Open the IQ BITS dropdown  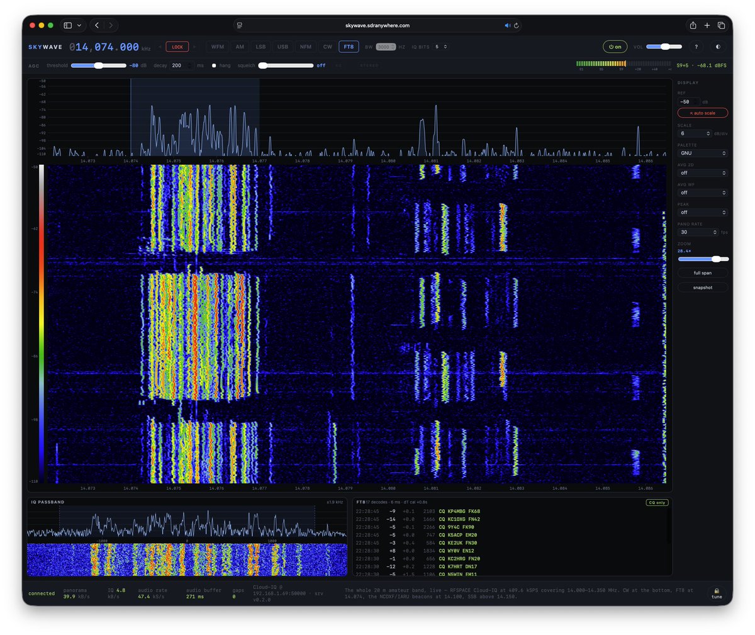click(440, 47)
